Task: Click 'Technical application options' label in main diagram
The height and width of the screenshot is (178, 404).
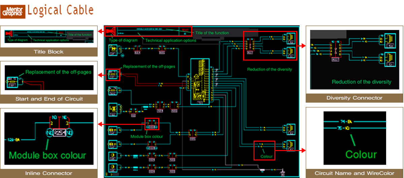Action: click(x=171, y=40)
